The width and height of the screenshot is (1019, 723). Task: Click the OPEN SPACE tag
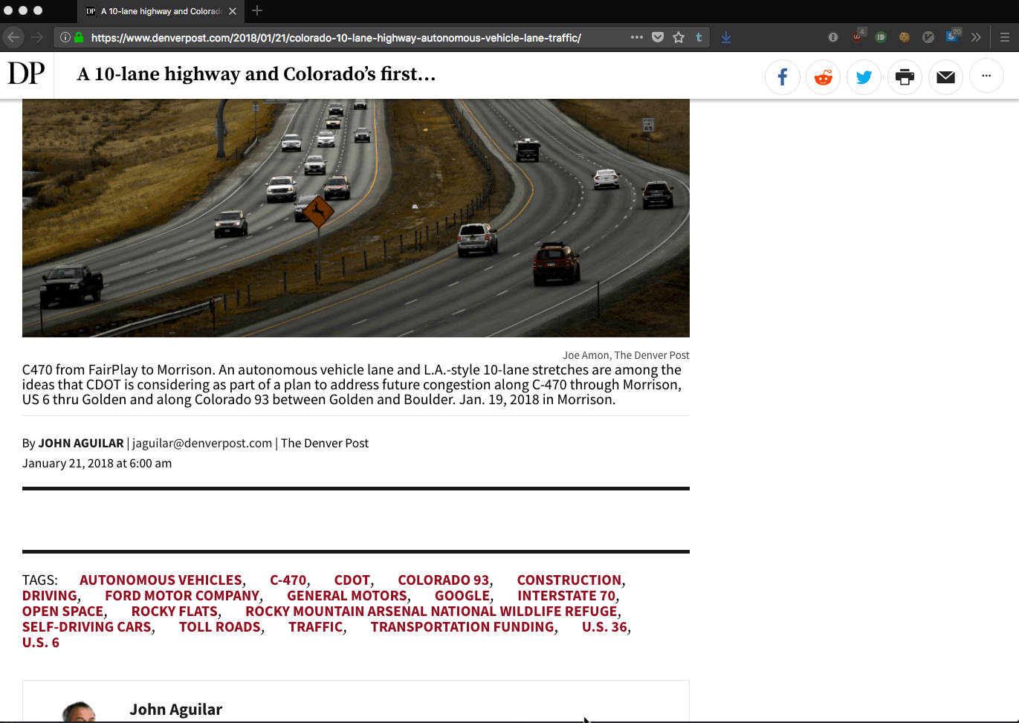point(63,611)
